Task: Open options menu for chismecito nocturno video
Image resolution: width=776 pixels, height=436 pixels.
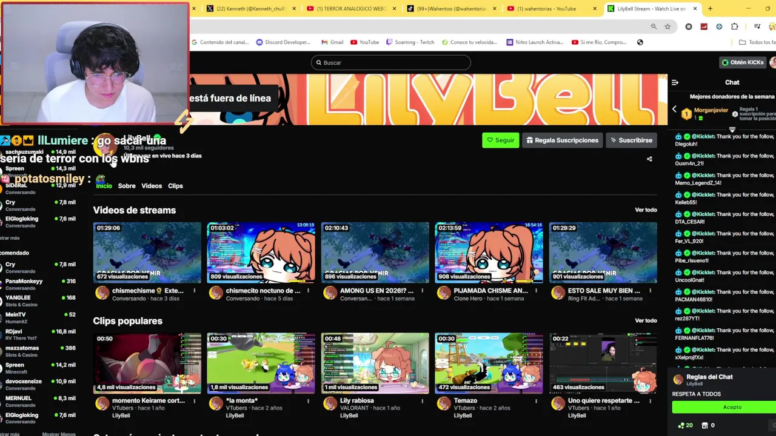Action: (x=308, y=291)
